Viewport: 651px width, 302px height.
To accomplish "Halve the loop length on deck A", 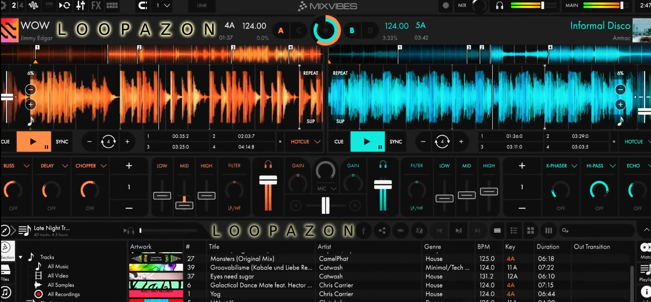I will pyautogui.click(x=89, y=142).
